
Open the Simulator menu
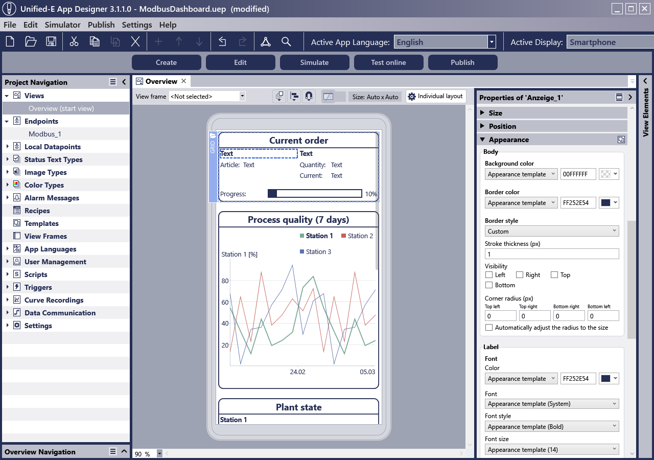(63, 25)
